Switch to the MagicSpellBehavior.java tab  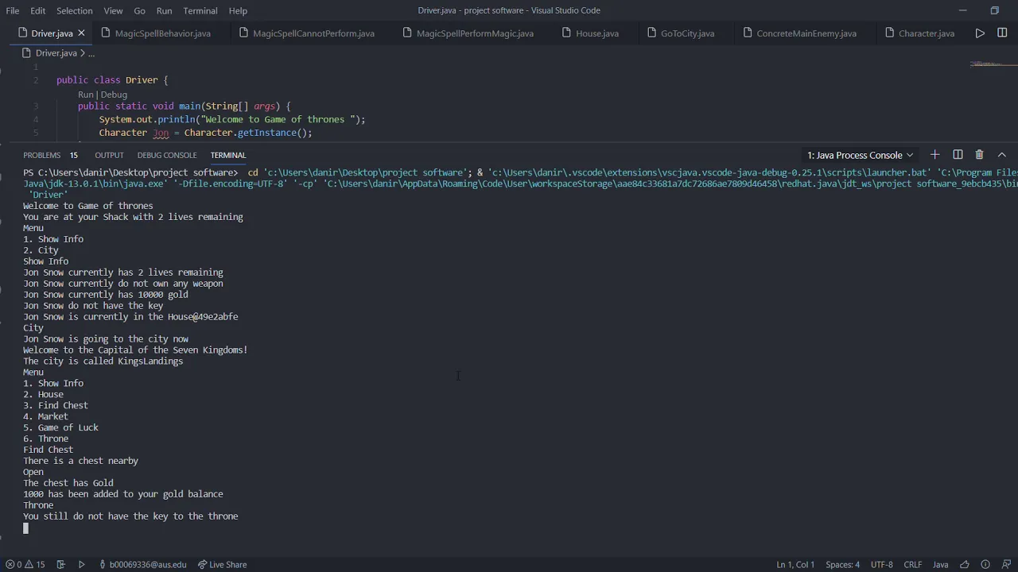point(163,33)
